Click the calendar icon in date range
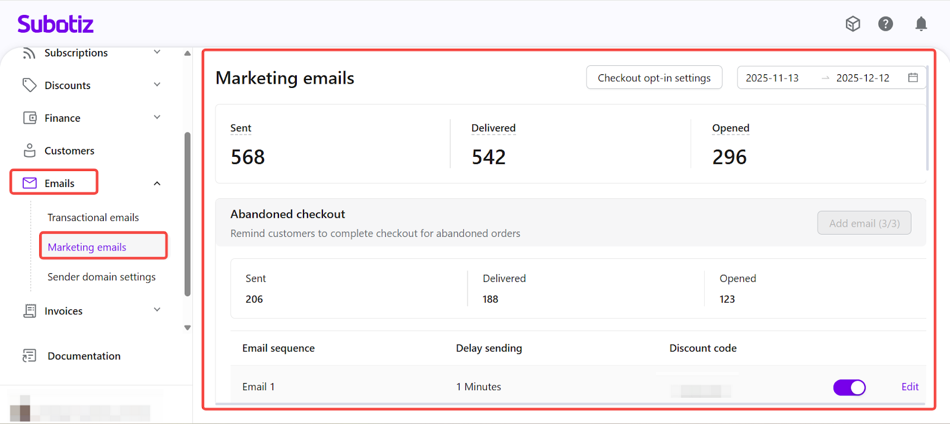The height and width of the screenshot is (424, 950). pyautogui.click(x=913, y=78)
